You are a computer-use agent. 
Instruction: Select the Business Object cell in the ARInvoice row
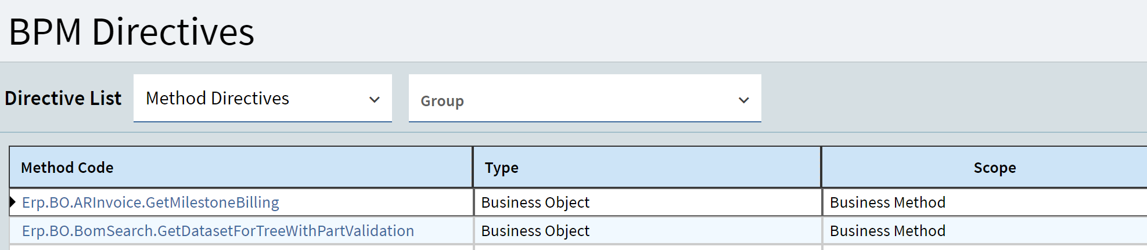click(647, 202)
